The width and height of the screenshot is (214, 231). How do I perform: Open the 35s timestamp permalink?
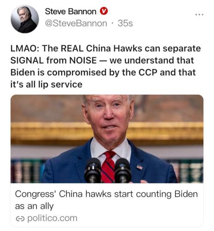coord(125,24)
